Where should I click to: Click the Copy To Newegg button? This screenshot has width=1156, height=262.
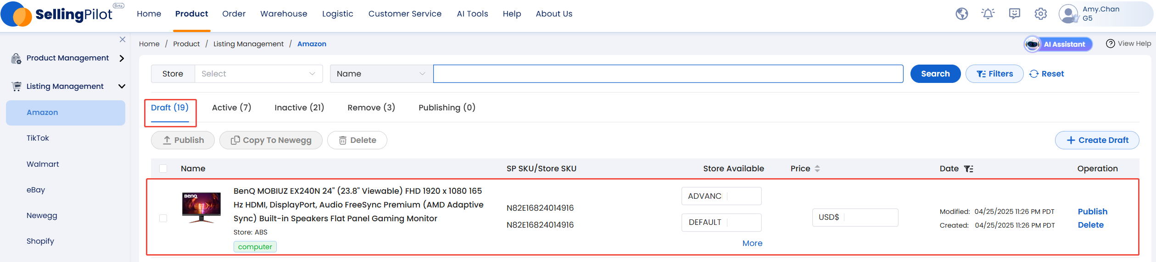point(271,140)
